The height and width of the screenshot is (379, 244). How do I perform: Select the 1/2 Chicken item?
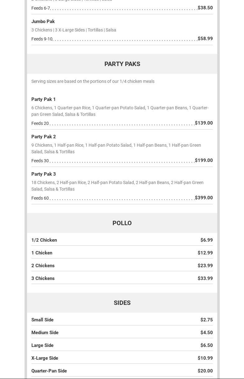[x=44, y=240]
